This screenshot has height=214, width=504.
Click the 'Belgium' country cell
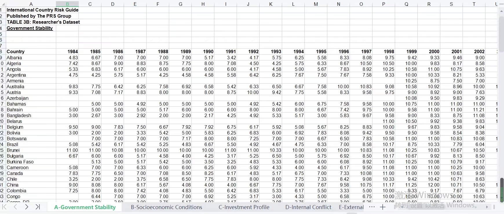tap(31, 127)
